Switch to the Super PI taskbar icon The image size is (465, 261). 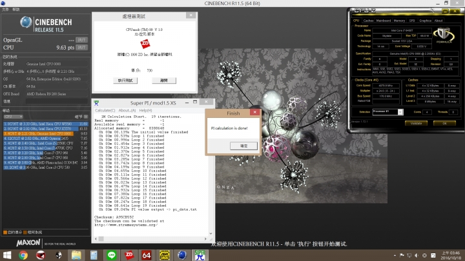200,255
